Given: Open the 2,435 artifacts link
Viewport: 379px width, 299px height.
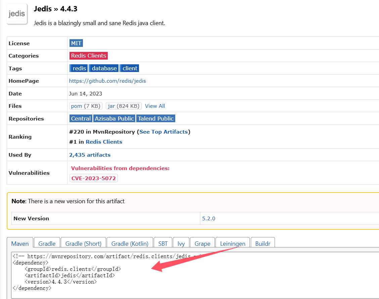Looking at the screenshot, I should pyautogui.click(x=90, y=155).
